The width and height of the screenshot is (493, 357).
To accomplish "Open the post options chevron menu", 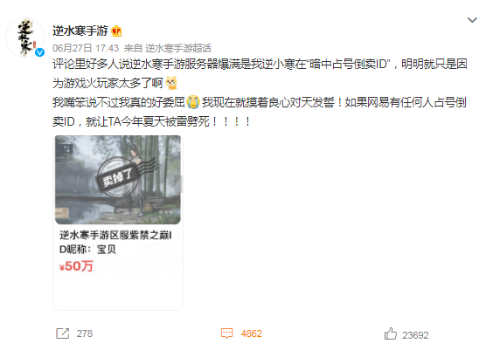I will pos(472,20).
